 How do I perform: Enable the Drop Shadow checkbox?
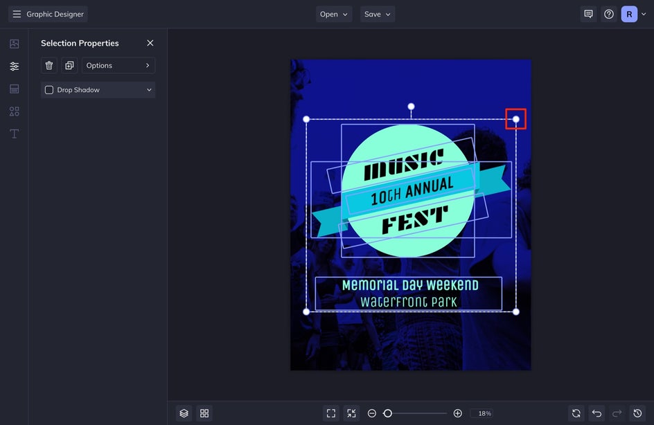tap(49, 90)
